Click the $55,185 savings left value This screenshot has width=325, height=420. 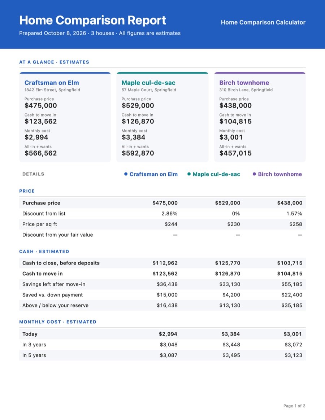[x=292, y=284]
